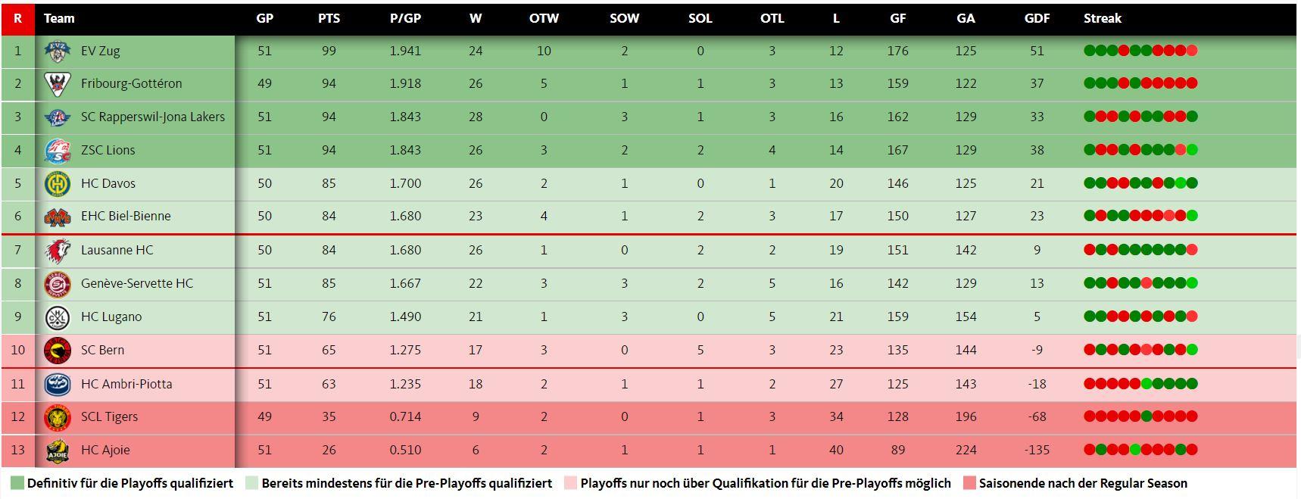Image resolution: width=1301 pixels, height=499 pixels.
Task: Sort table by GDF column header
Action: point(1037,18)
